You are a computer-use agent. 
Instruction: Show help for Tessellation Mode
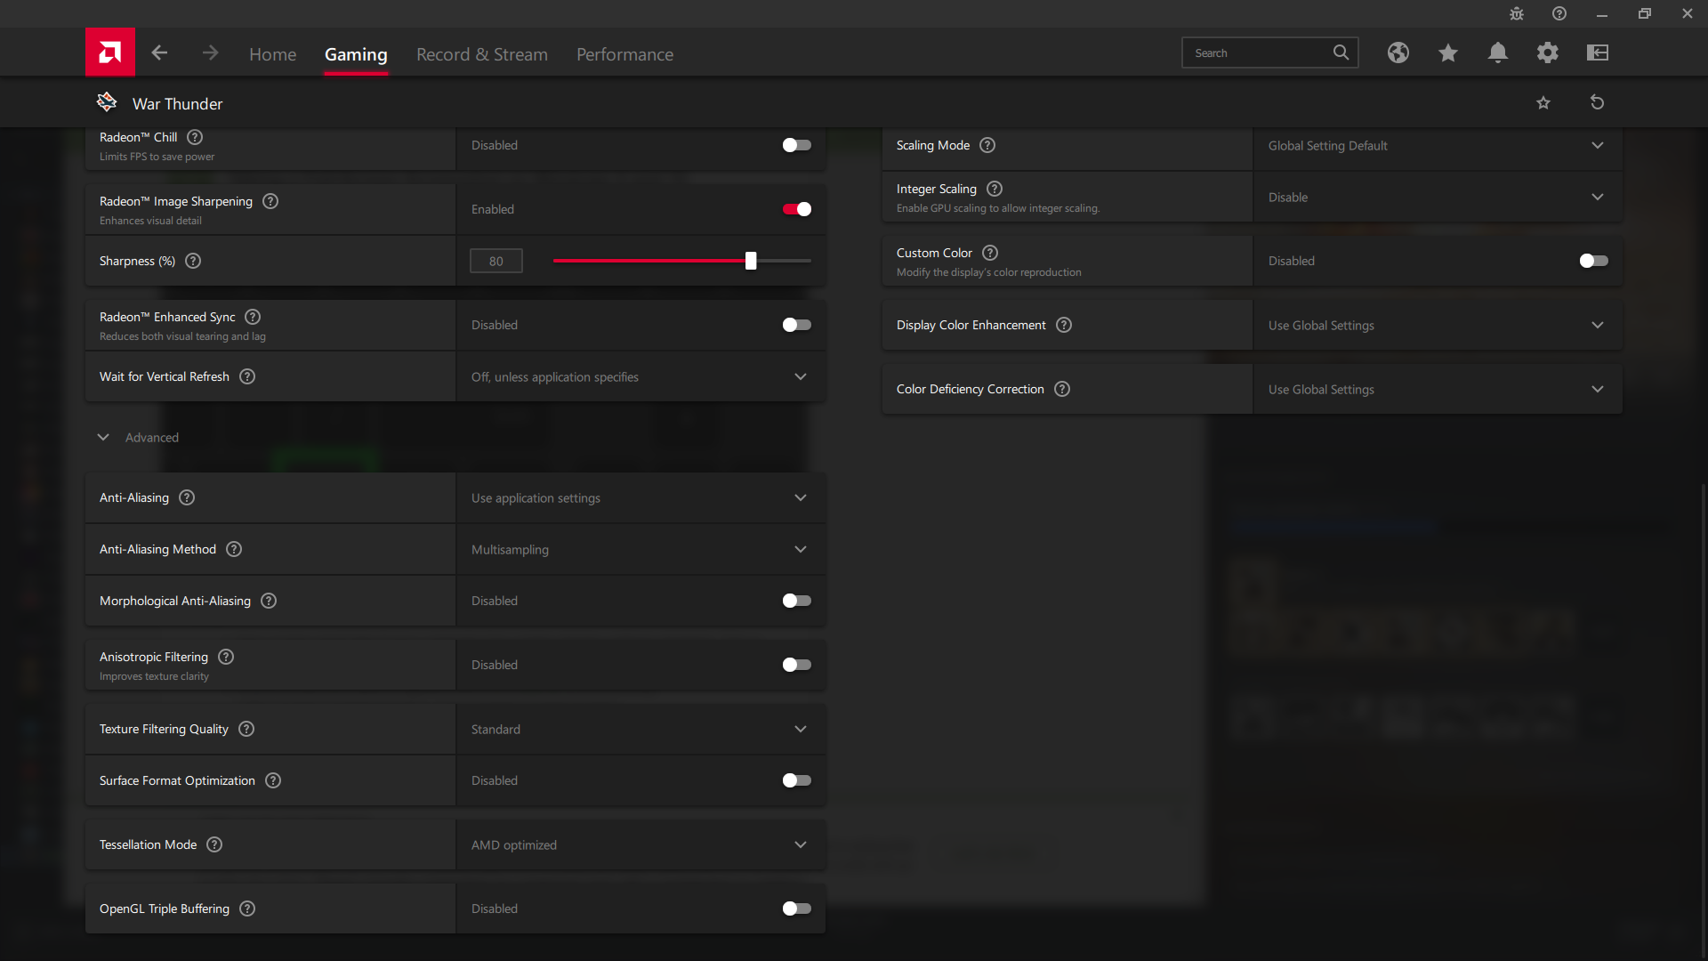(214, 844)
